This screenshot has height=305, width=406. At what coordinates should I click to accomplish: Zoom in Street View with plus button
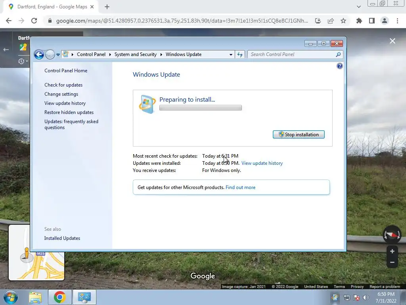[392, 251]
